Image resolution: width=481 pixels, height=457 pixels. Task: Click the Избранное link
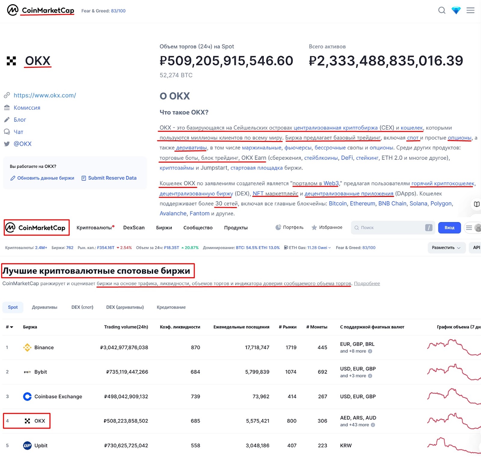[x=327, y=228]
